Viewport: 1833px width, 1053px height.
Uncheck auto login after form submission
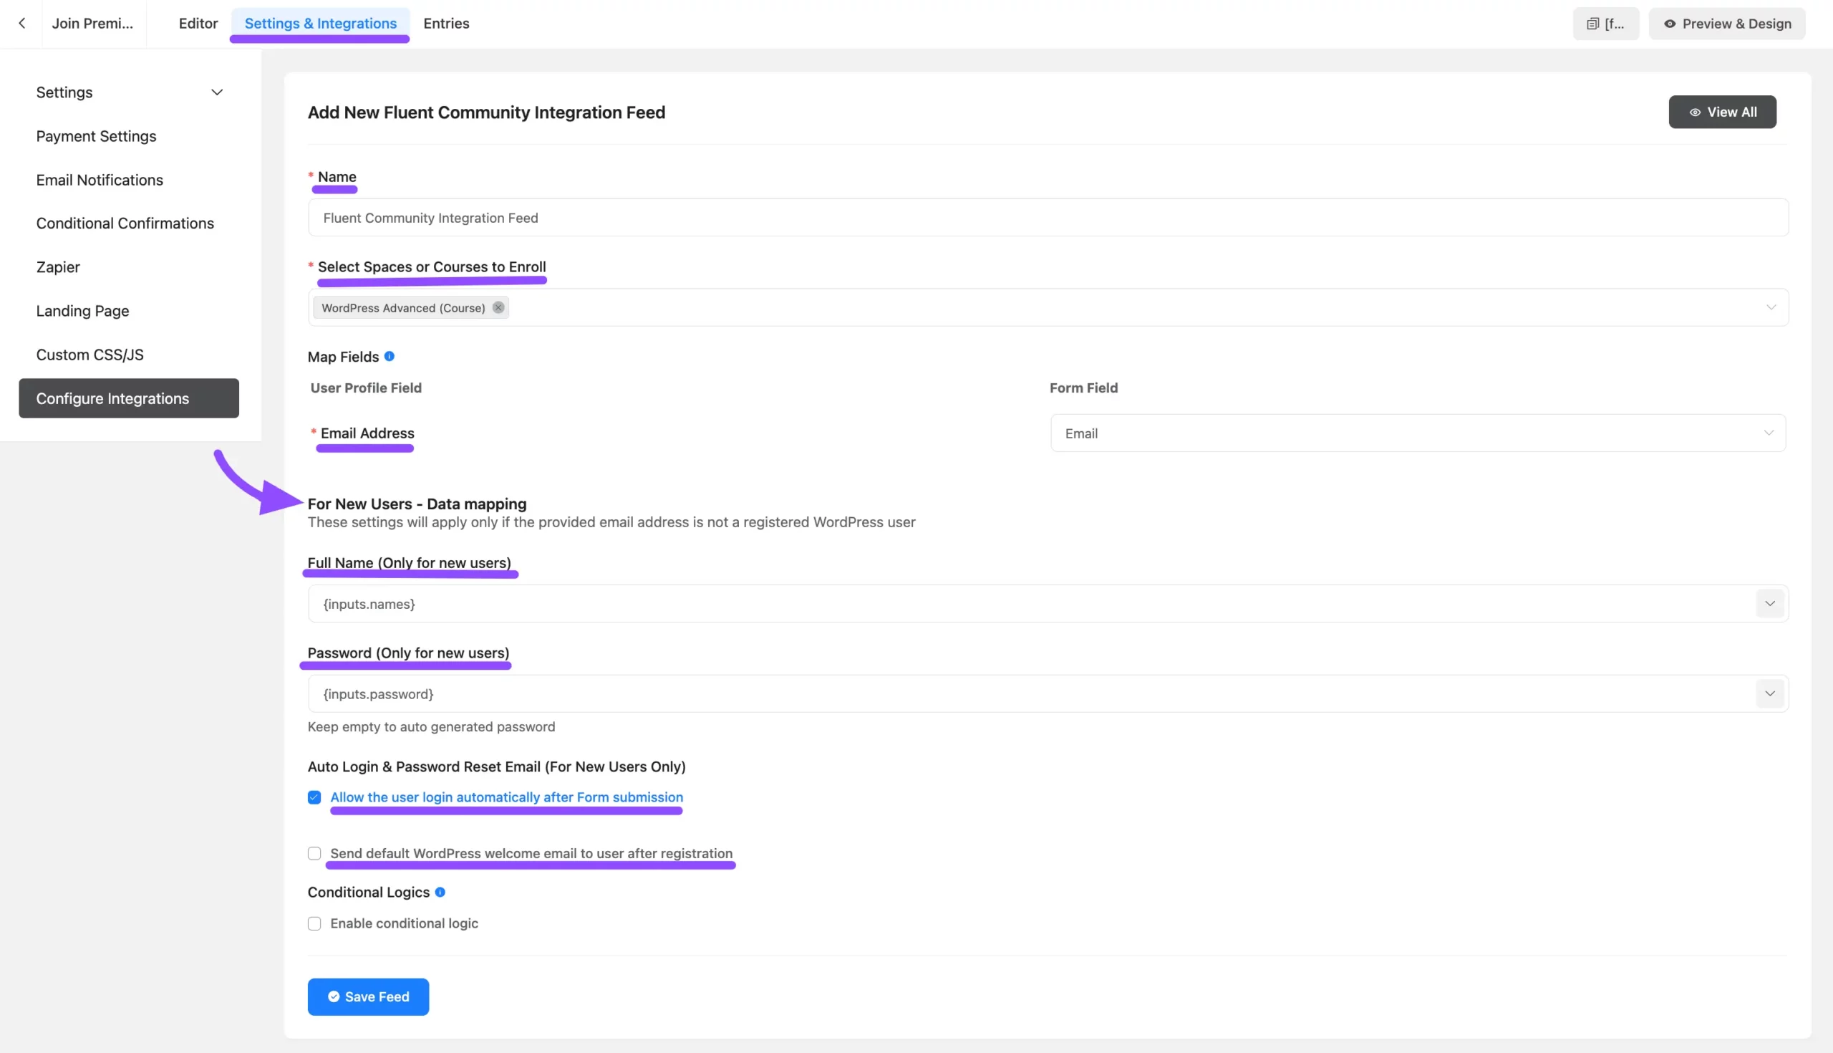click(x=314, y=797)
